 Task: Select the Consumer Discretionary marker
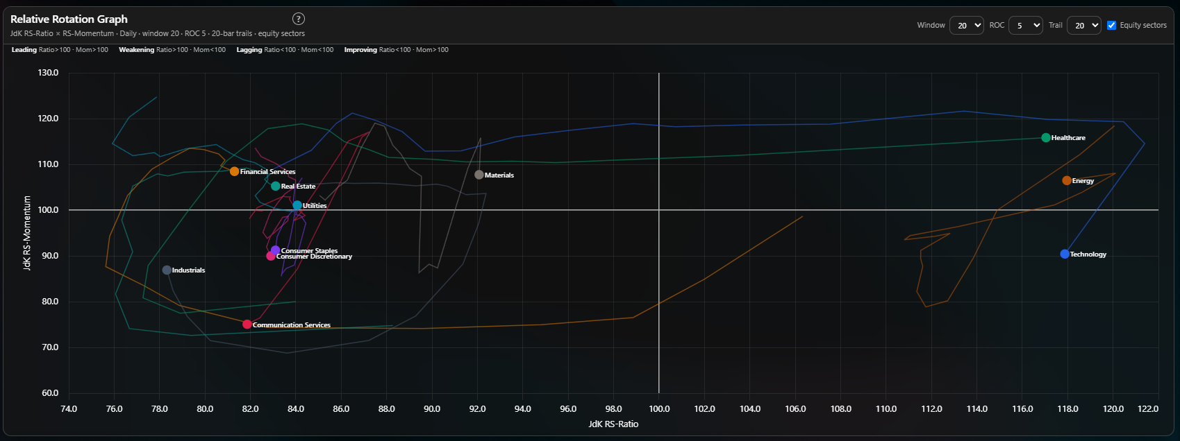271,256
